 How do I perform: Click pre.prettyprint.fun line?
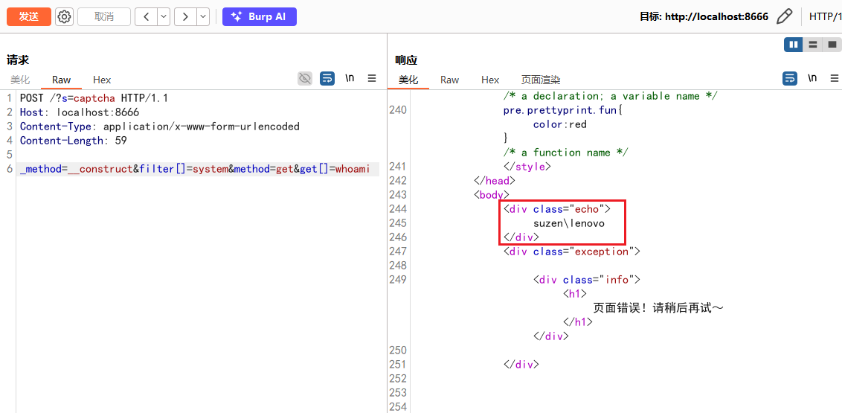point(562,110)
